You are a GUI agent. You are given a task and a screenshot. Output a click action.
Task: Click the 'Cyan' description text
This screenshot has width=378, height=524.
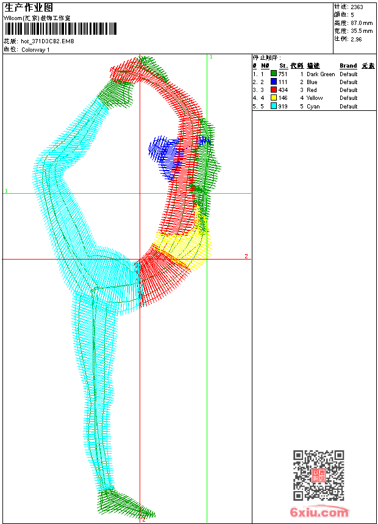(313, 107)
